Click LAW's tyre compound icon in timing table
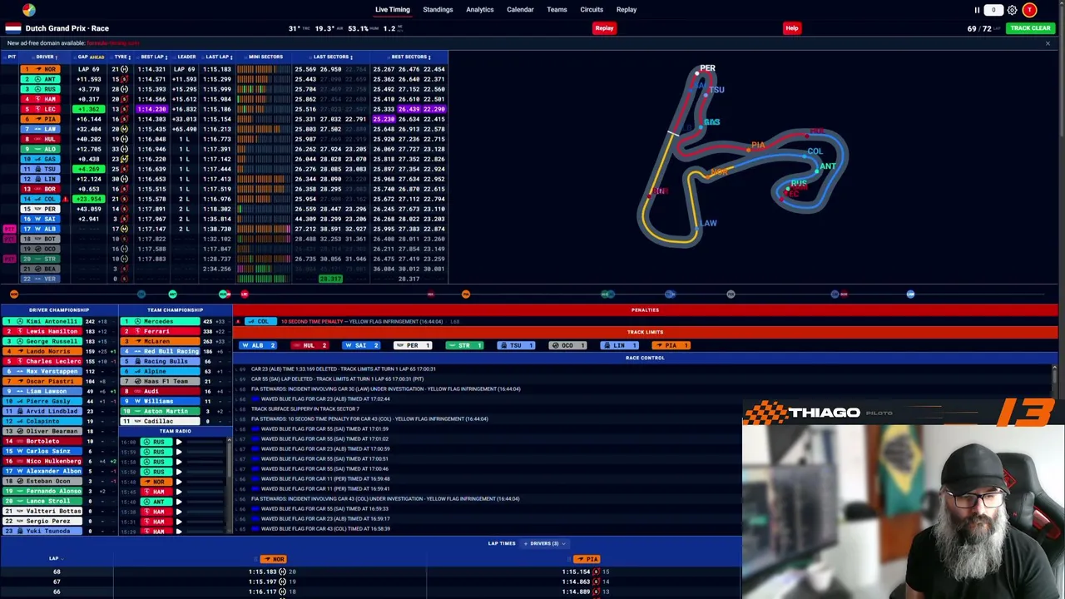 tap(124, 129)
